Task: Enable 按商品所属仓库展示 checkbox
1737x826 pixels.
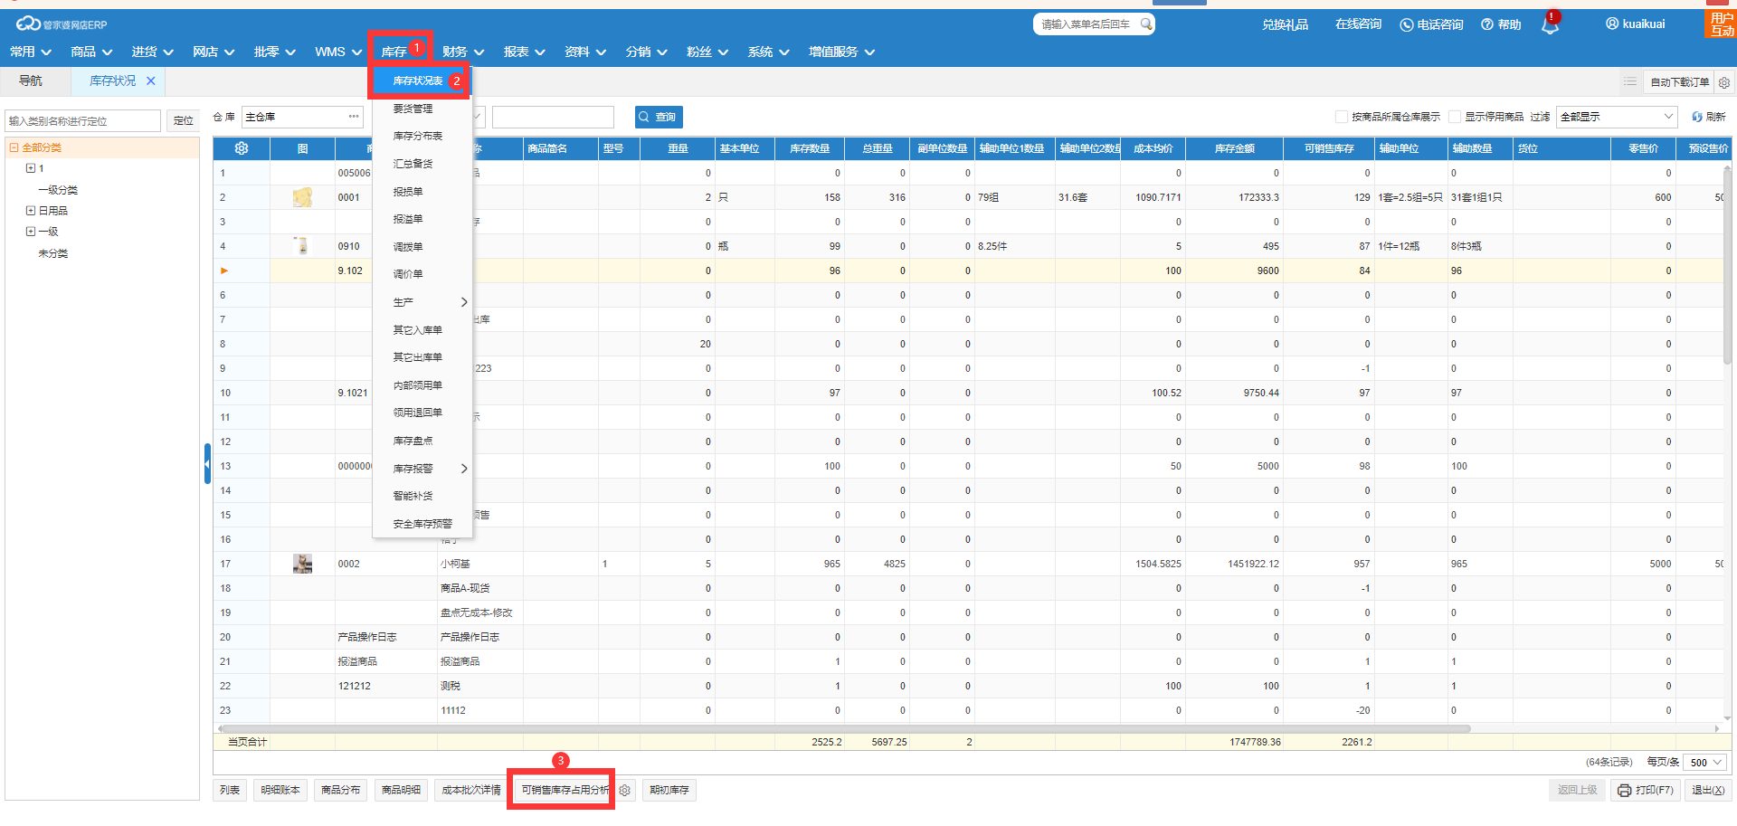Action: (x=1342, y=117)
